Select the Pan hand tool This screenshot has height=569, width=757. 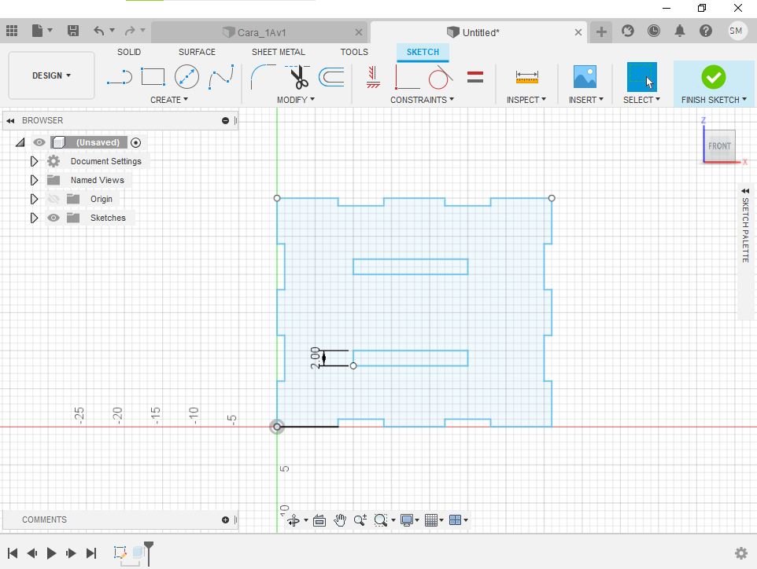point(340,520)
